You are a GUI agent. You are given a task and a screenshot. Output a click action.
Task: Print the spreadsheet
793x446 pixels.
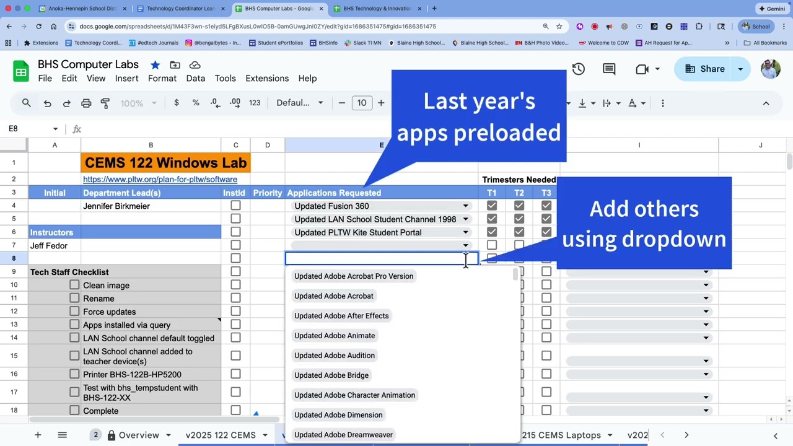point(86,103)
